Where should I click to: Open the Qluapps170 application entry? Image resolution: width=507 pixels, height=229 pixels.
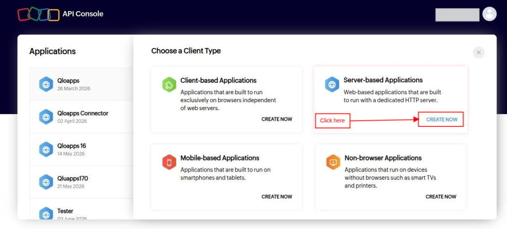[82, 182]
